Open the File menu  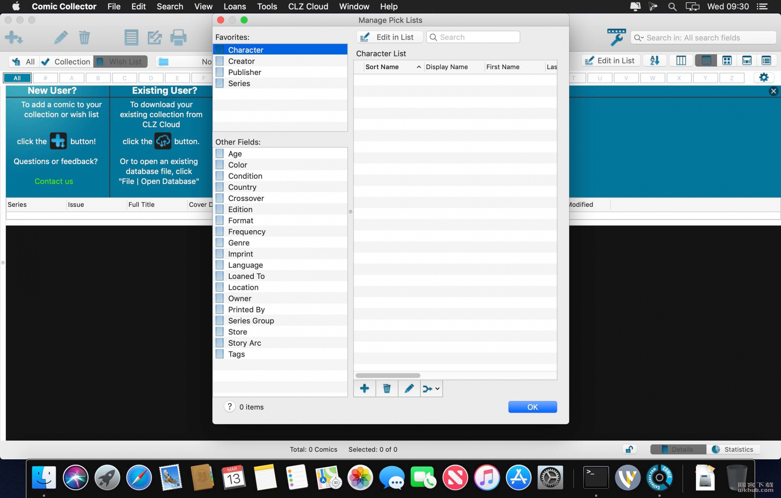(x=114, y=6)
